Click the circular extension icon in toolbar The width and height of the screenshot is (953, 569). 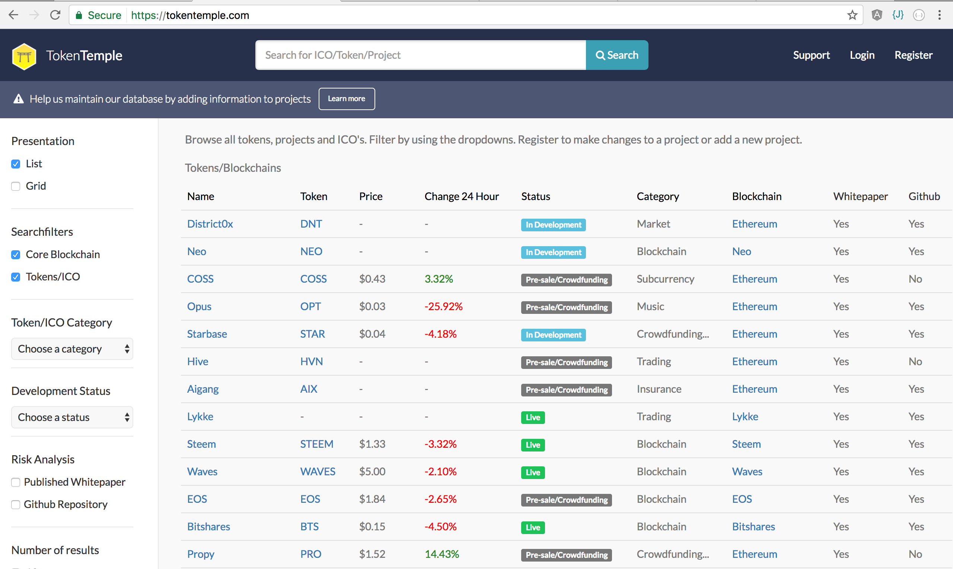[919, 15]
